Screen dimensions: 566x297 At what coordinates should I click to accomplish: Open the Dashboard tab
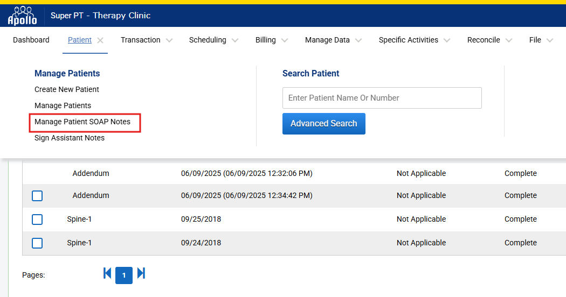(31, 40)
